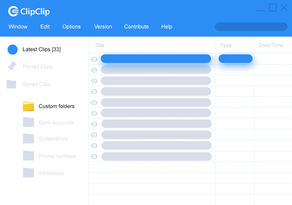292x205 pixels.
Task: Open the Saved Clips folder icon
Action: (x=12, y=84)
